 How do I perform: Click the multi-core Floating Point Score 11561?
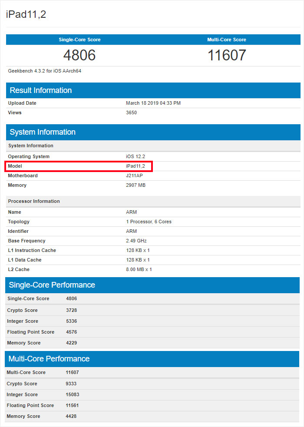pyautogui.click(x=72, y=405)
